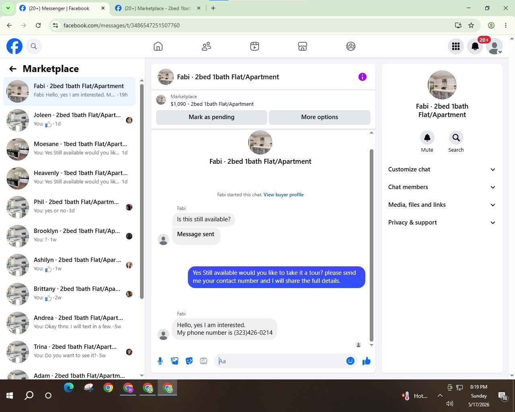Image resolution: width=515 pixels, height=412 pixels.
Task: Open notifications bell with 20+ badge
Action: click(x=475, y=46)
